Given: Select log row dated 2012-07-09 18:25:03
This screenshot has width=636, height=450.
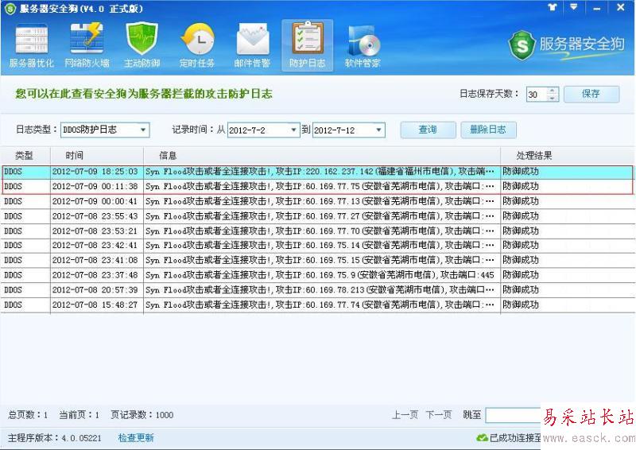Looking at the screenshot, I should [x=317, y=172].
